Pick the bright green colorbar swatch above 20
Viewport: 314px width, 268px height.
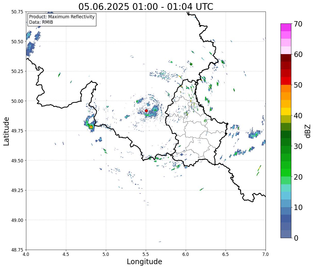(x=286, y=173)
